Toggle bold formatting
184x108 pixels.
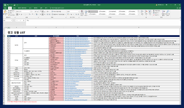click(x=17, y=14)
